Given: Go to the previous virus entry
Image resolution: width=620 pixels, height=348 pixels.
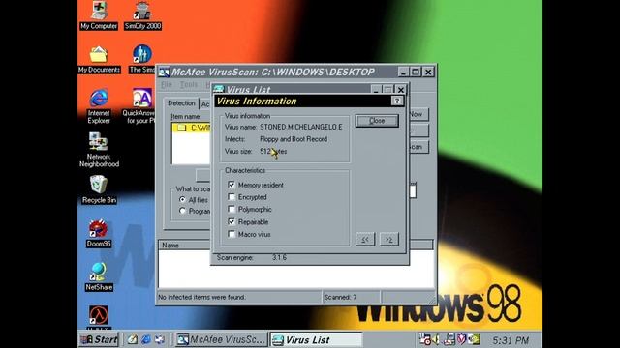Looking at the screenshot, I should click(x=365, y=239).
